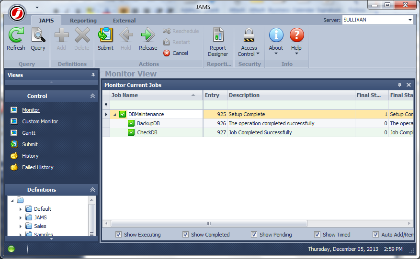The height and width of the screenshot is (259, 420).
Task: Click CheckDB green check status icon
Action: (131, 132)
